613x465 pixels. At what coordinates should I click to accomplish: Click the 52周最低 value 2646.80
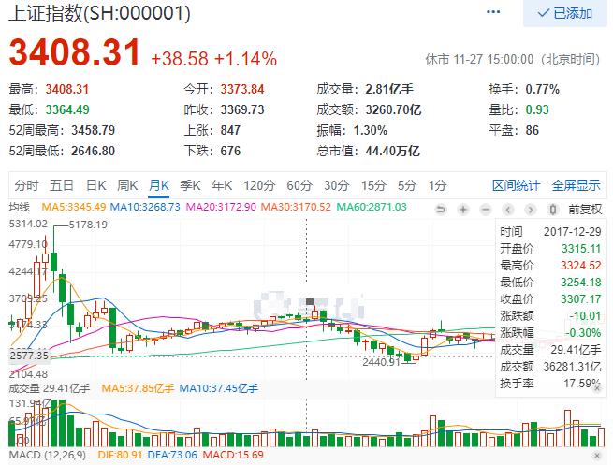(x=93, y=151)
